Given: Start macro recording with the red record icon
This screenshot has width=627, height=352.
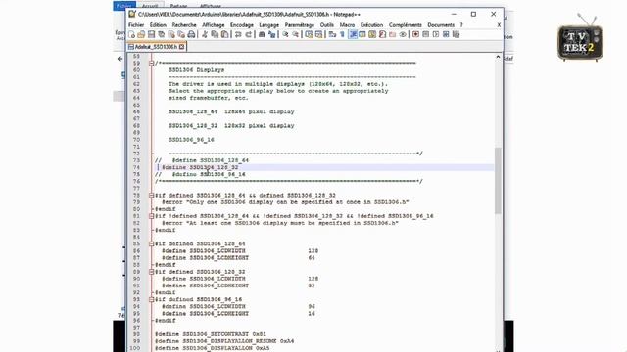Looking at the screenshot, I should tap(415, 35).
